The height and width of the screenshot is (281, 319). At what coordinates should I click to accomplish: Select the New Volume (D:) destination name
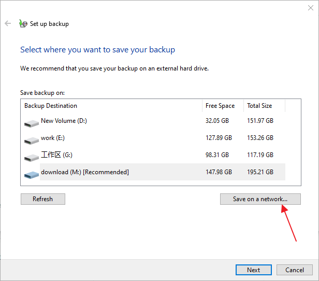pos(64,121)
